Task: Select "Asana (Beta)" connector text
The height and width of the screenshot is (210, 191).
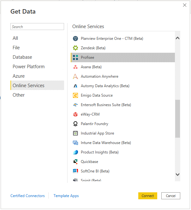Action: click(x=91, y=67)
